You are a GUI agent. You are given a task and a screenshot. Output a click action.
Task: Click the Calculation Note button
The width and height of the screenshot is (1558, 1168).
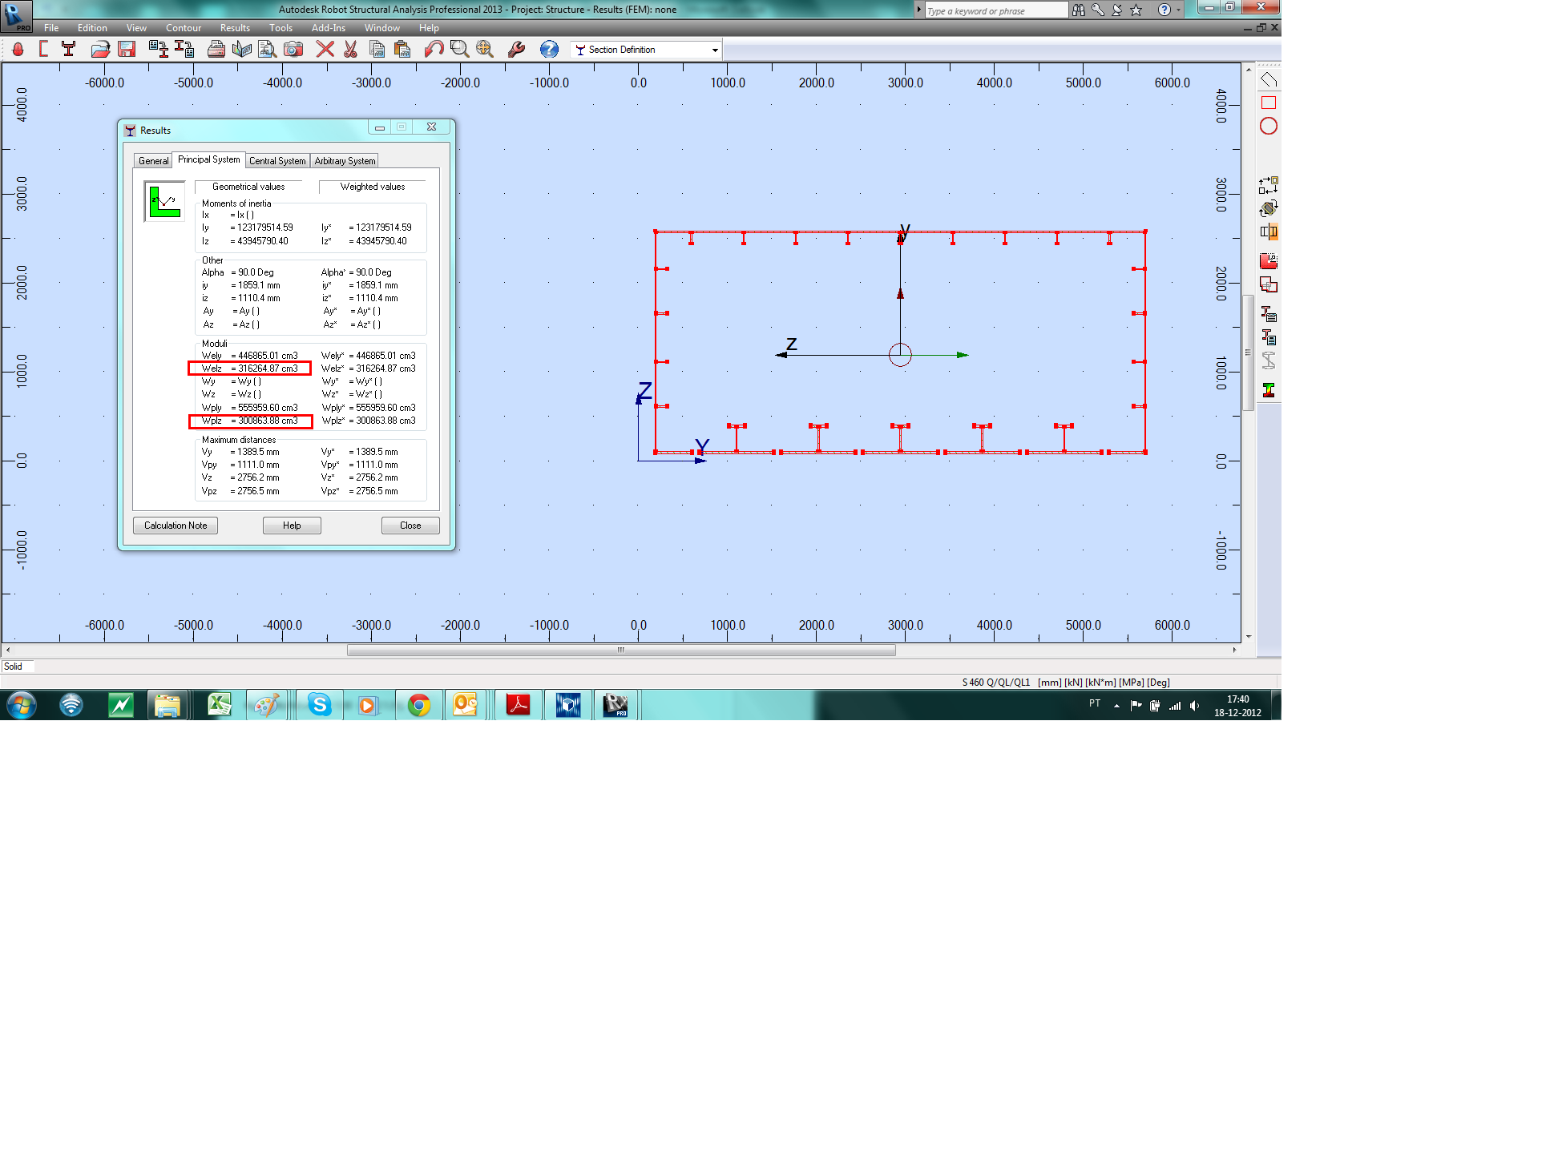pos(176,526)
